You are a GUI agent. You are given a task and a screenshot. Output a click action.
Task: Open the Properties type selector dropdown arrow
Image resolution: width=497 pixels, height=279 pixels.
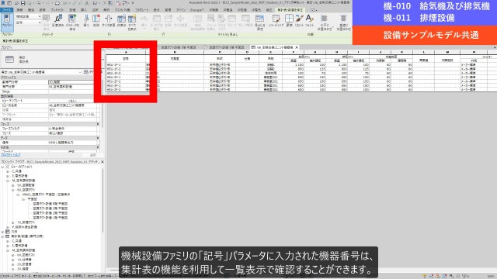pos(103,59)
